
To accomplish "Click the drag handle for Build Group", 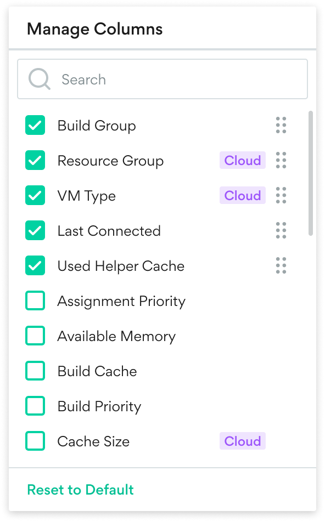I will click(281, 125).
